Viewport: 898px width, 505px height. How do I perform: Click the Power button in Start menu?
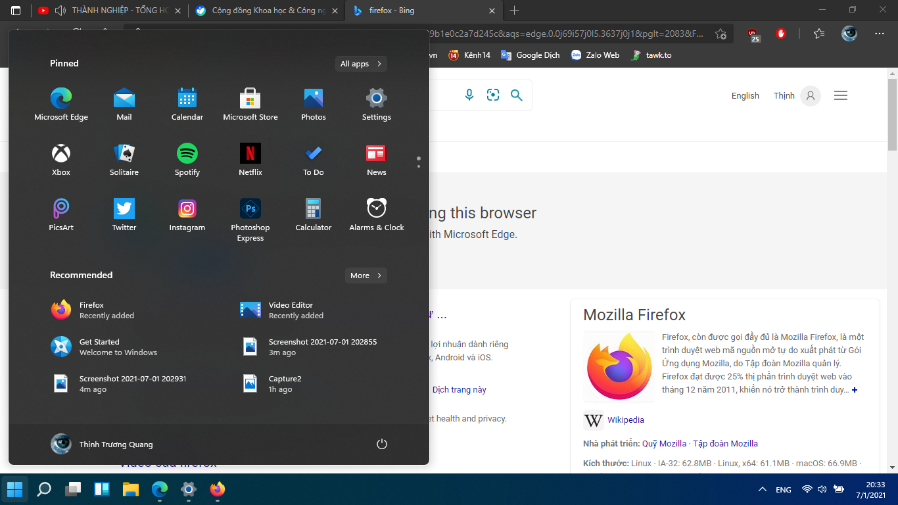(x=382, y=445)
